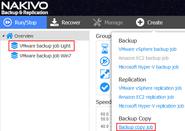Create a Microsoft Hyper-V backup job
Image resolution: width=185 pixels, height=131 pixels.
pyautogui.click(x=149, y=67)
